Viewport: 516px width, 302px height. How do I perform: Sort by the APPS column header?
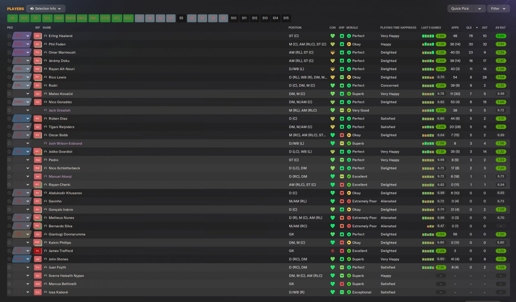click(x=455, y=28)
